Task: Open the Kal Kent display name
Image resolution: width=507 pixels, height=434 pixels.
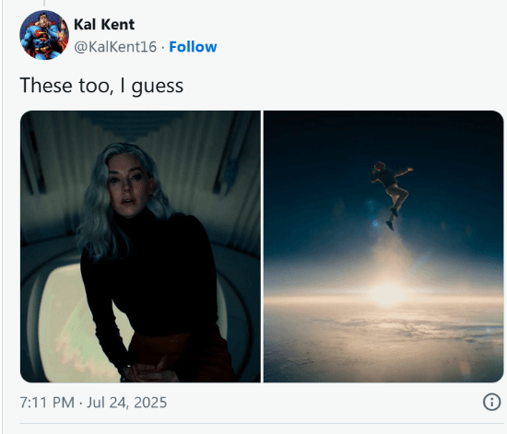Action: pos(104,25)
